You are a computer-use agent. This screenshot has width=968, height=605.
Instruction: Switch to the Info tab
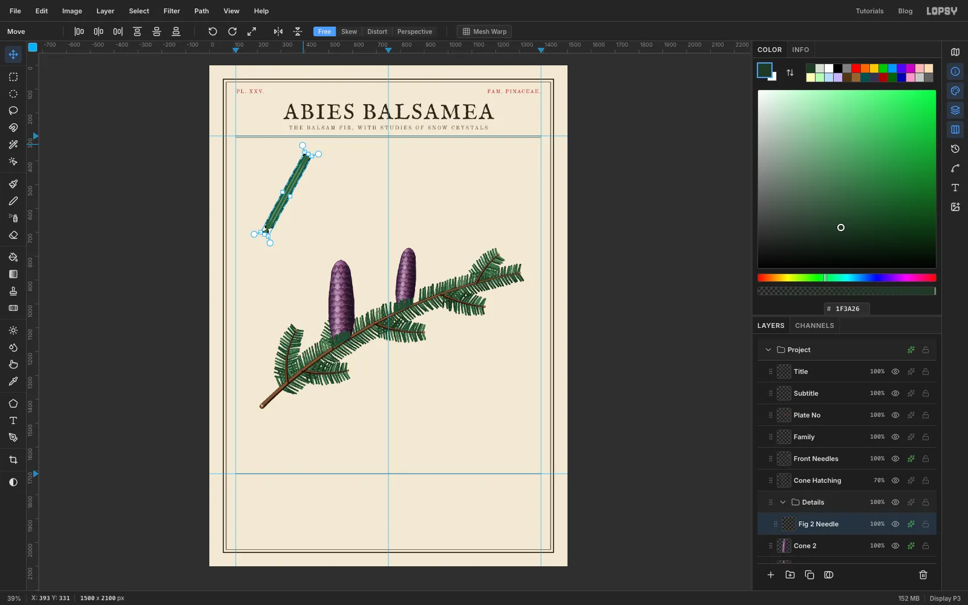[800, 50]
